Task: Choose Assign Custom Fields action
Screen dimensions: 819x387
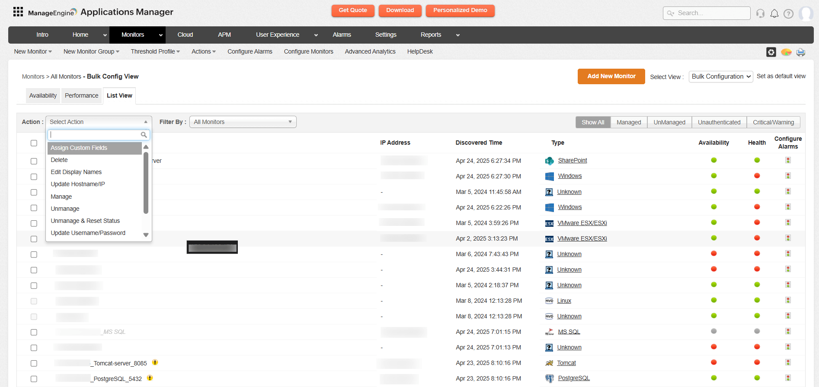Action: (94, 148)
